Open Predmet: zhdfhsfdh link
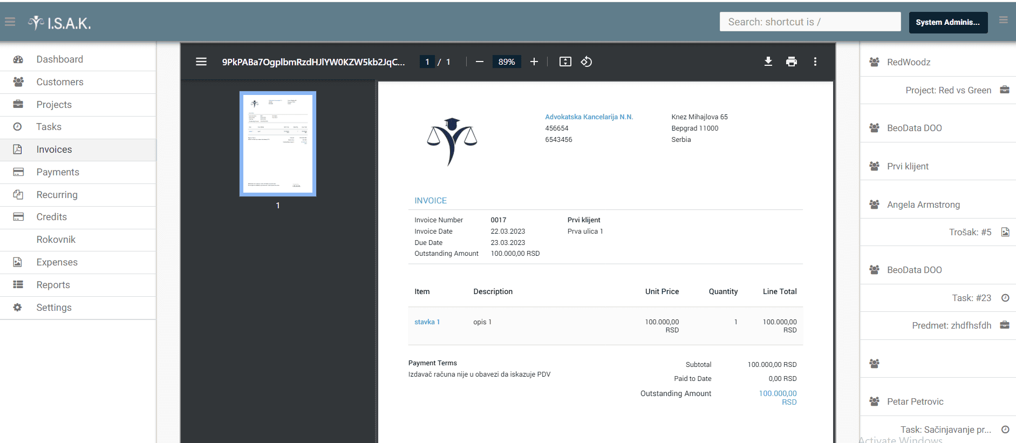 click(x=951, y=325)
